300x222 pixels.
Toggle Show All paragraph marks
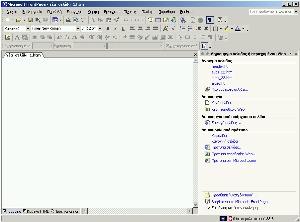pyautogui.click(x=210, y=20)
